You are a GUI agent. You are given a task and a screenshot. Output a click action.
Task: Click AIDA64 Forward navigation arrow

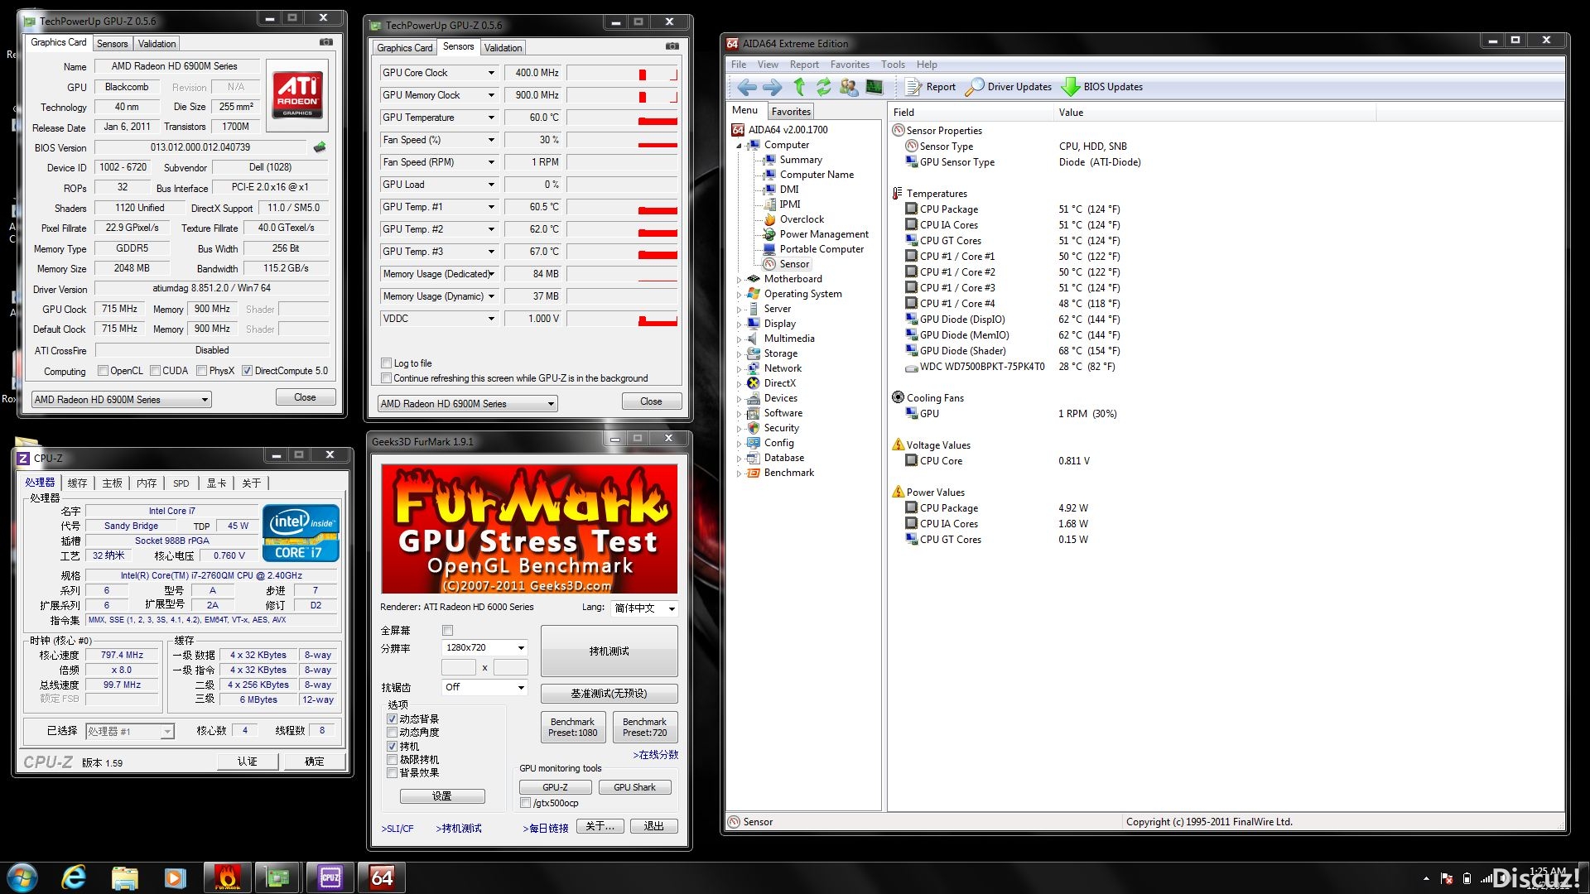(x=773, y=87)
